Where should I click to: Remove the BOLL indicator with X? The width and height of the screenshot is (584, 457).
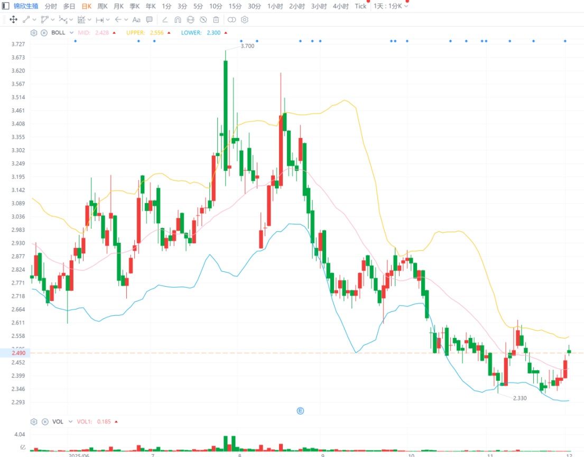point(44,33)
